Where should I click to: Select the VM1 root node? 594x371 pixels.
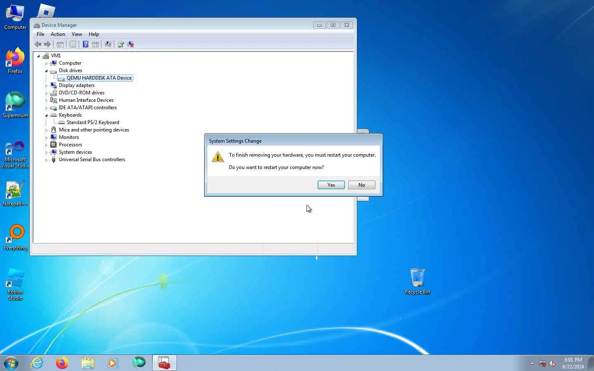[56, 56]
